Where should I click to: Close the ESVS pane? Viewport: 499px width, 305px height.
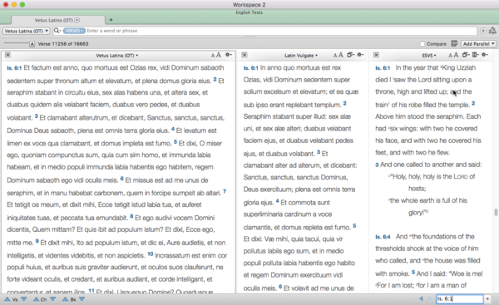click(x=376, y=55)
